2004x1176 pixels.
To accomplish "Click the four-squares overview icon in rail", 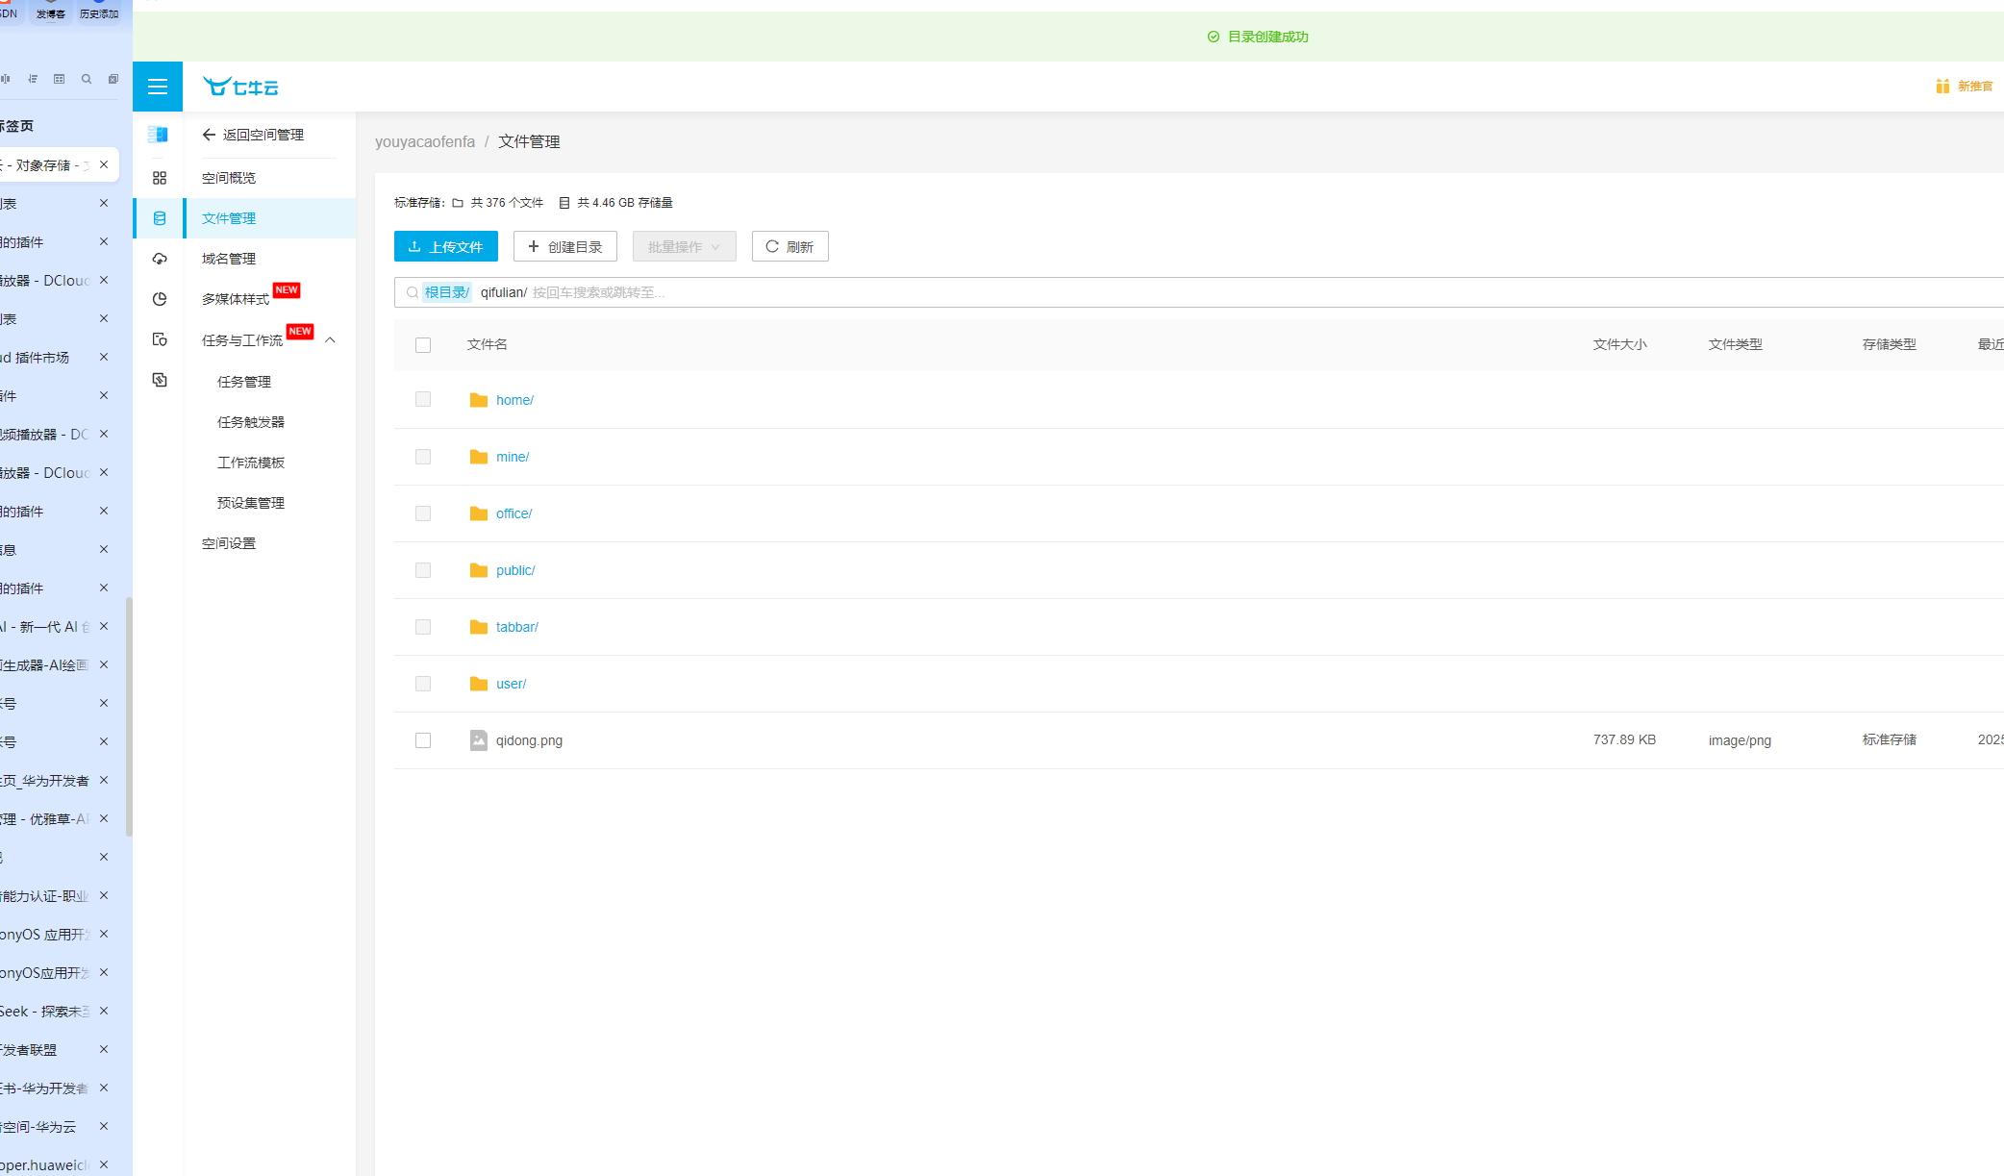I will [x=160, y=178].
